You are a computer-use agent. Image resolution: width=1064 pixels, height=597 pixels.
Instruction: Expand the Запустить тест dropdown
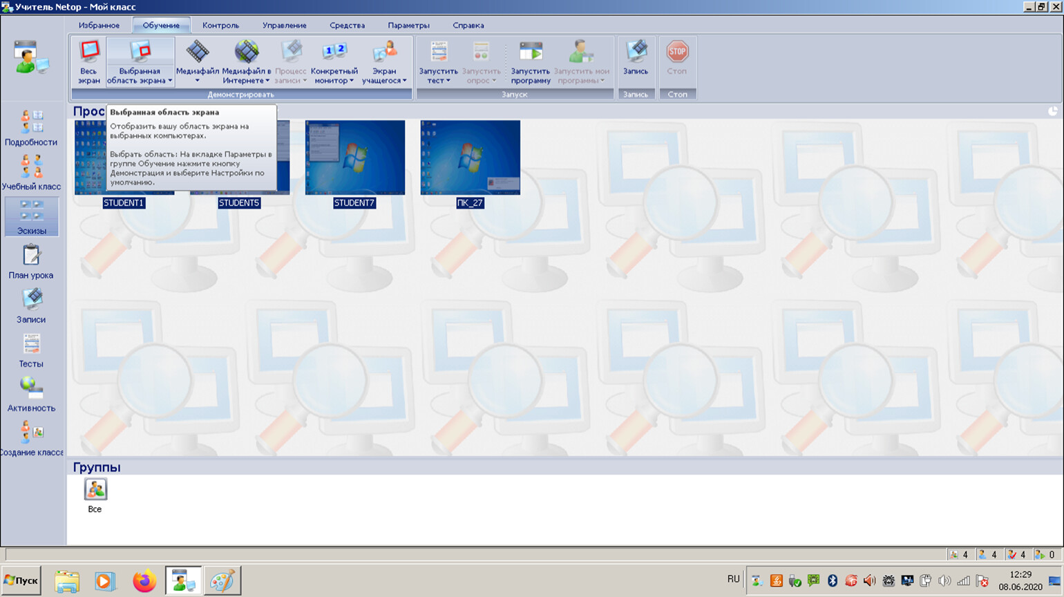tap(448, 81)
